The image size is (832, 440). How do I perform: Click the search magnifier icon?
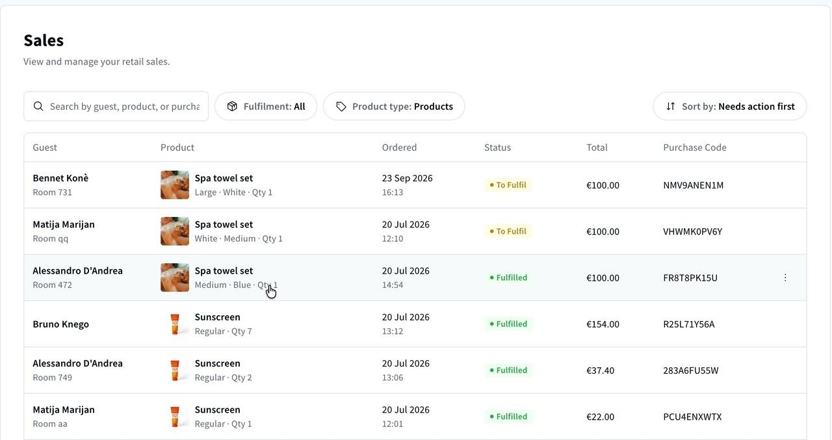click(38, 106)
